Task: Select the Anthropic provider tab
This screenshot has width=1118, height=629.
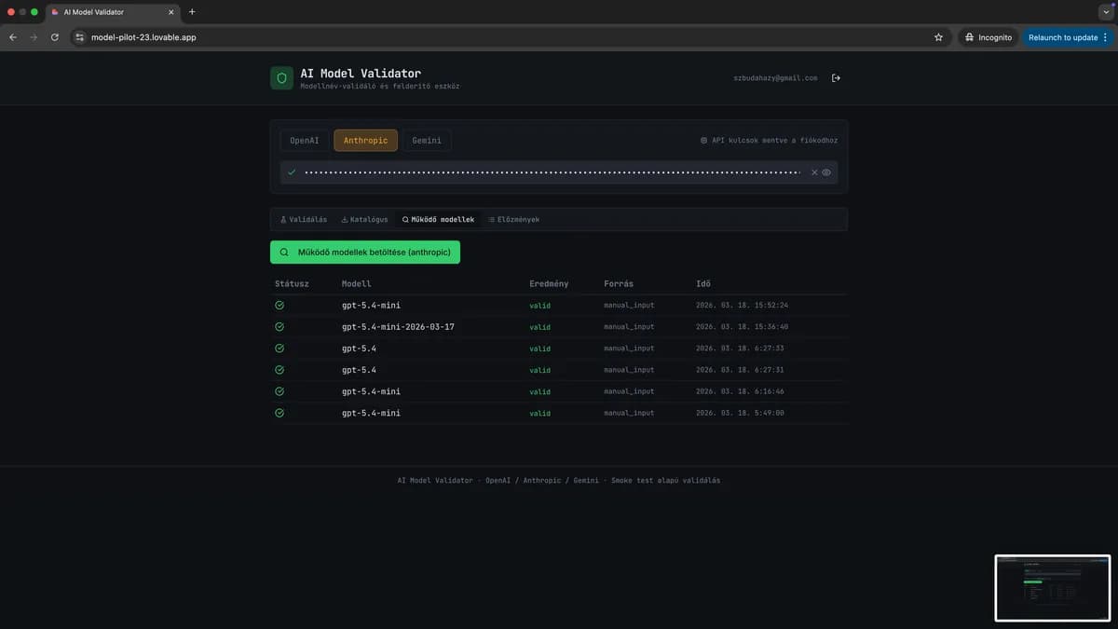Action: [x=365, y=141]
